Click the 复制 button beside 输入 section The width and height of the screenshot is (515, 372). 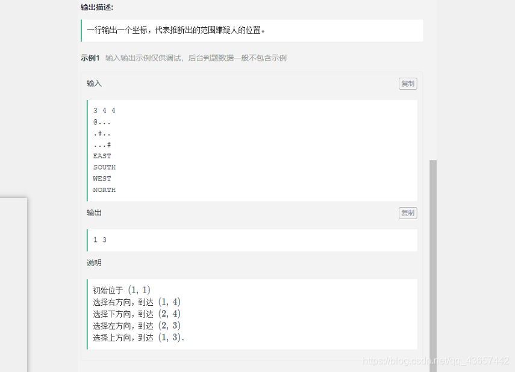click(x=408, y=83)
